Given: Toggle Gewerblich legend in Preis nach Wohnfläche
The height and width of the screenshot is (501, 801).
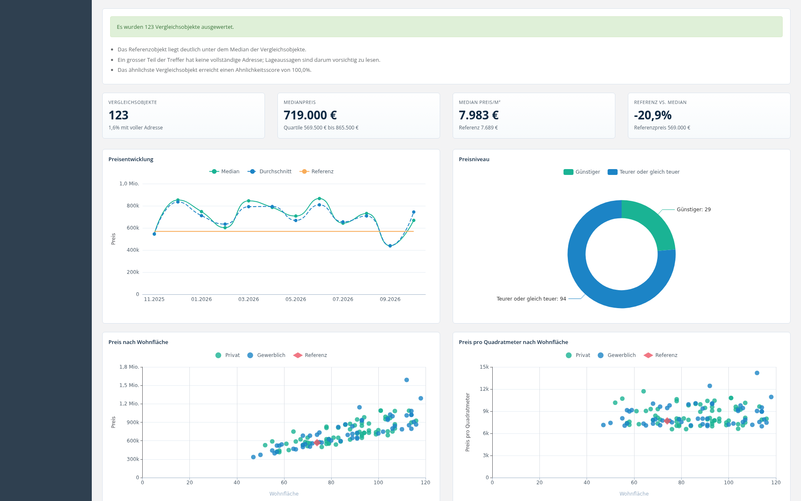Looking at the screenshot, I should pyautogui.click(x=266, y=355).
